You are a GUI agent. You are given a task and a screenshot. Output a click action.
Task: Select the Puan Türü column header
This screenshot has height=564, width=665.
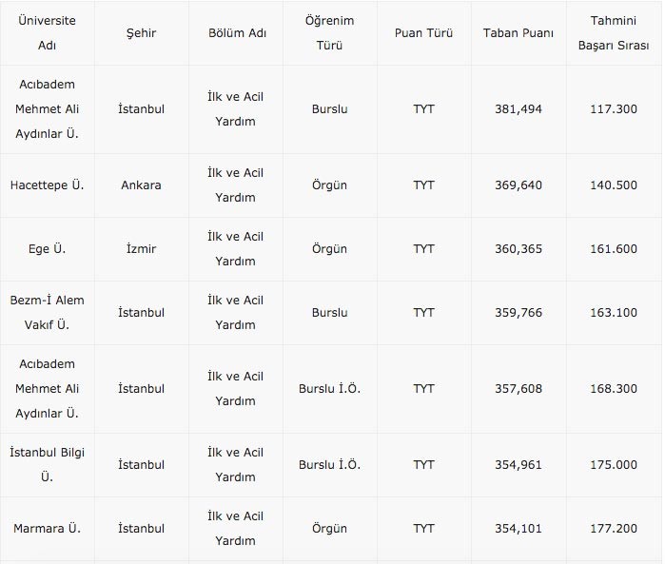pyautogui.click(x=423, y=33)
